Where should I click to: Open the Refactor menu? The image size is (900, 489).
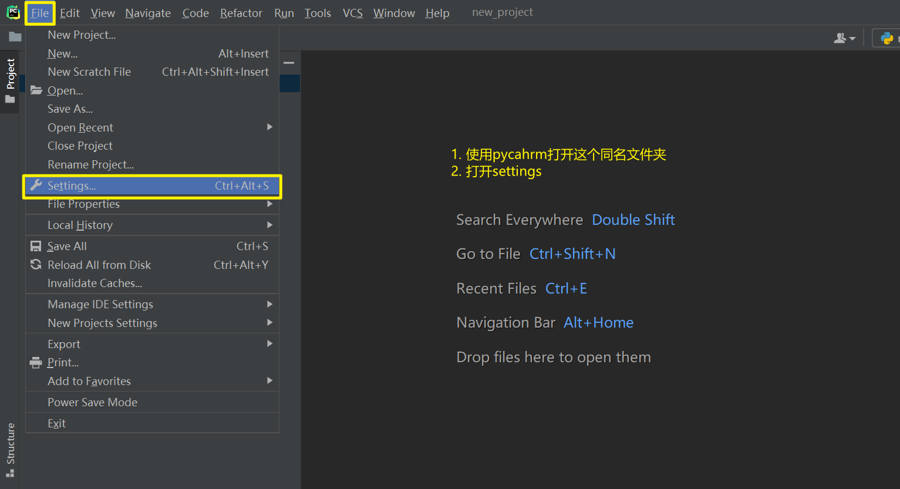pos(241,13)
